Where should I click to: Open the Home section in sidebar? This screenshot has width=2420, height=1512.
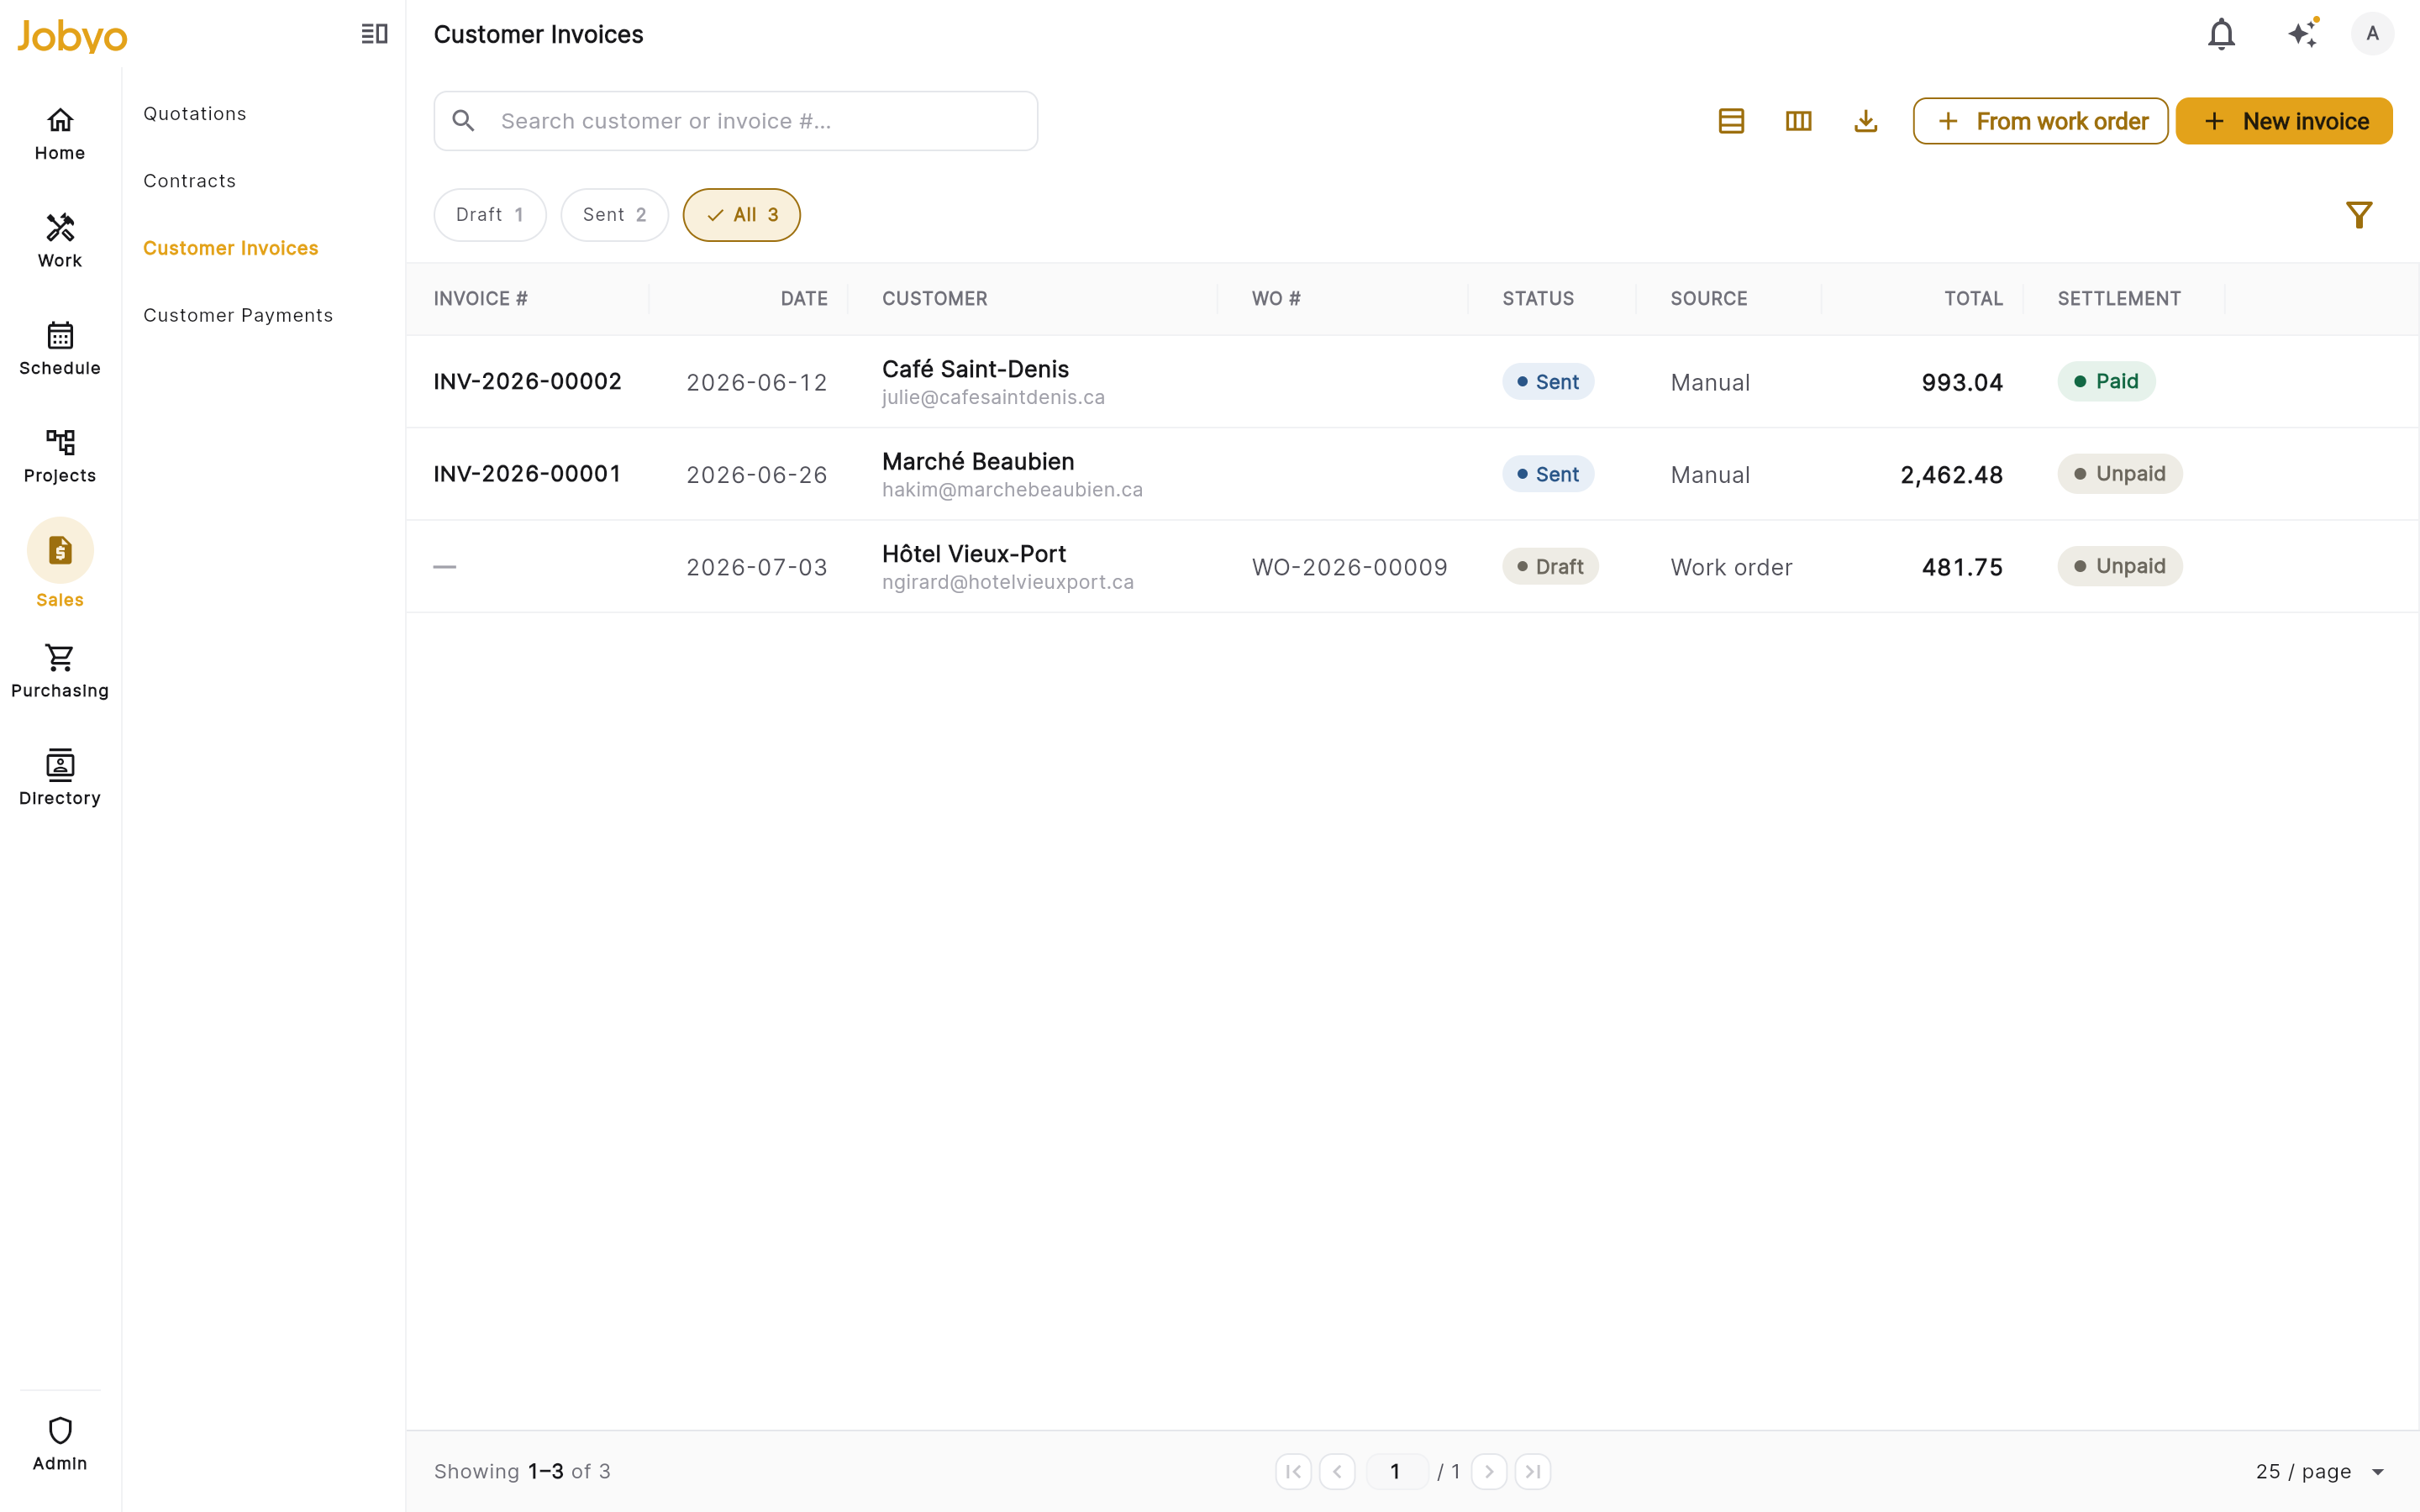tap(60, 134)
